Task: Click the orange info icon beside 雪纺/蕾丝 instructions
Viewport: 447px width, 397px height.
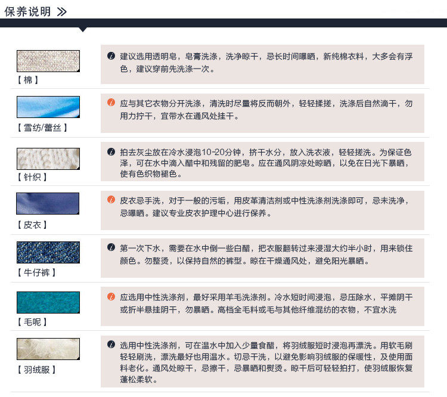Action: click(x=111, y=103)
